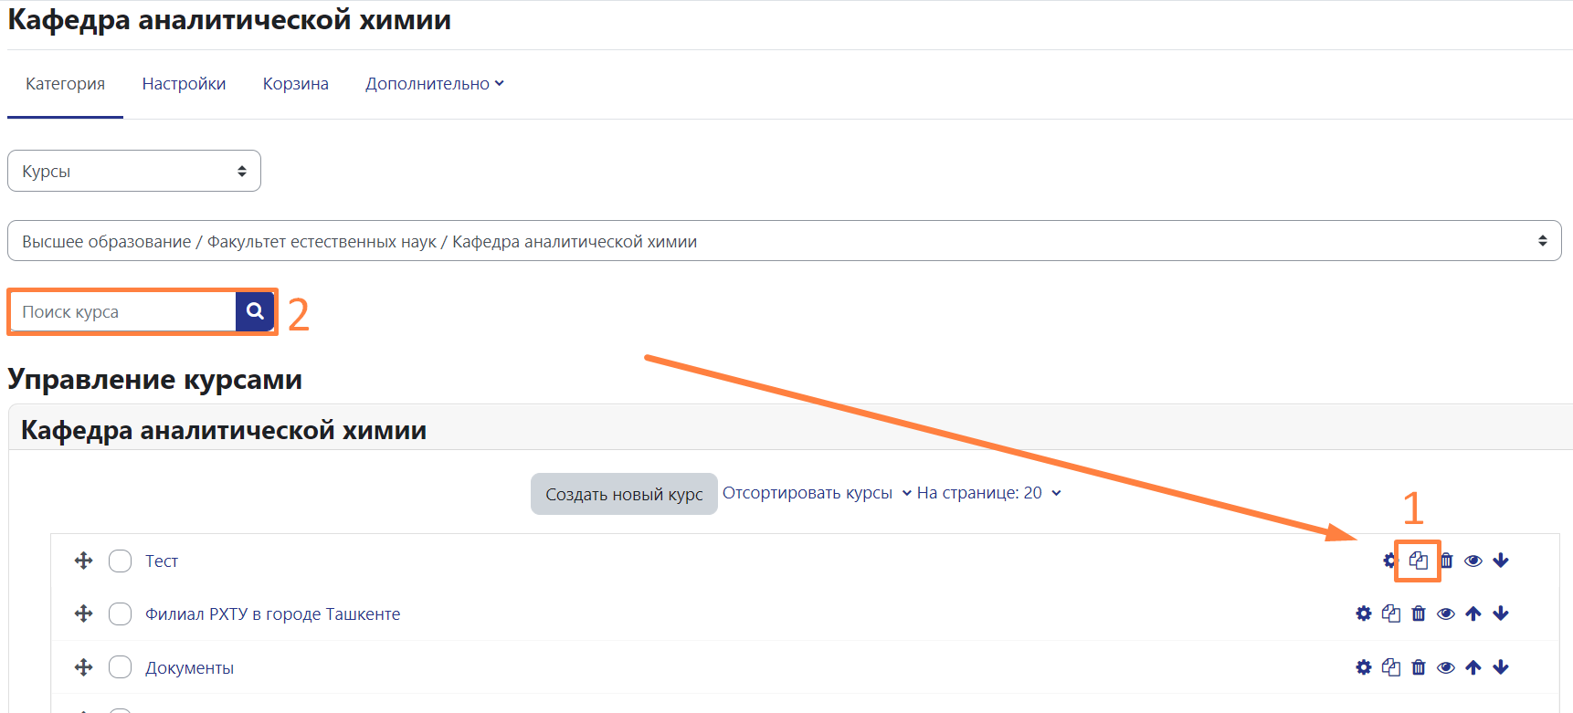Hide the Тест course with eye icon
Viewport: 1573px width, 713px height.
(x=1473, y=561)
